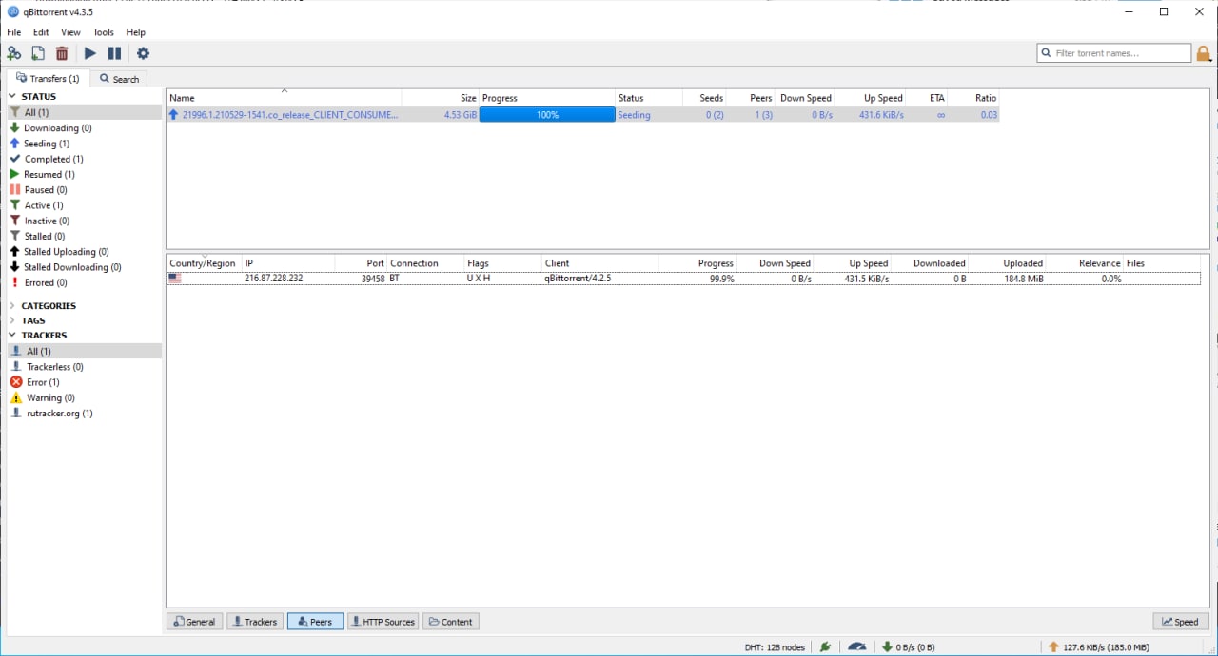
Task: Click the Resume play toolbar icon
Action: click(x=90, y=53)
